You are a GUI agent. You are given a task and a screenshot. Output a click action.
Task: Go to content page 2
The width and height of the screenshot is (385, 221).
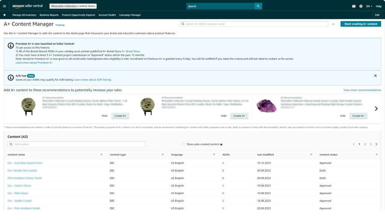point(365,144)
